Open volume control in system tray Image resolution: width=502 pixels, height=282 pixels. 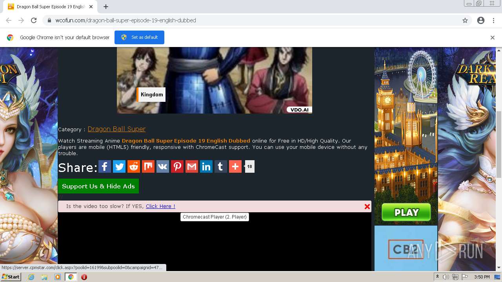point(447,277)
